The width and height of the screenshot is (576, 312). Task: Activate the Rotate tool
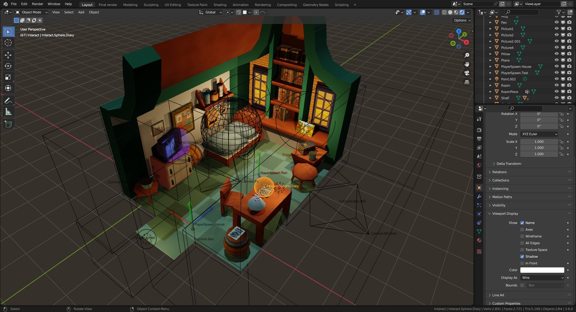pos(8,66)
